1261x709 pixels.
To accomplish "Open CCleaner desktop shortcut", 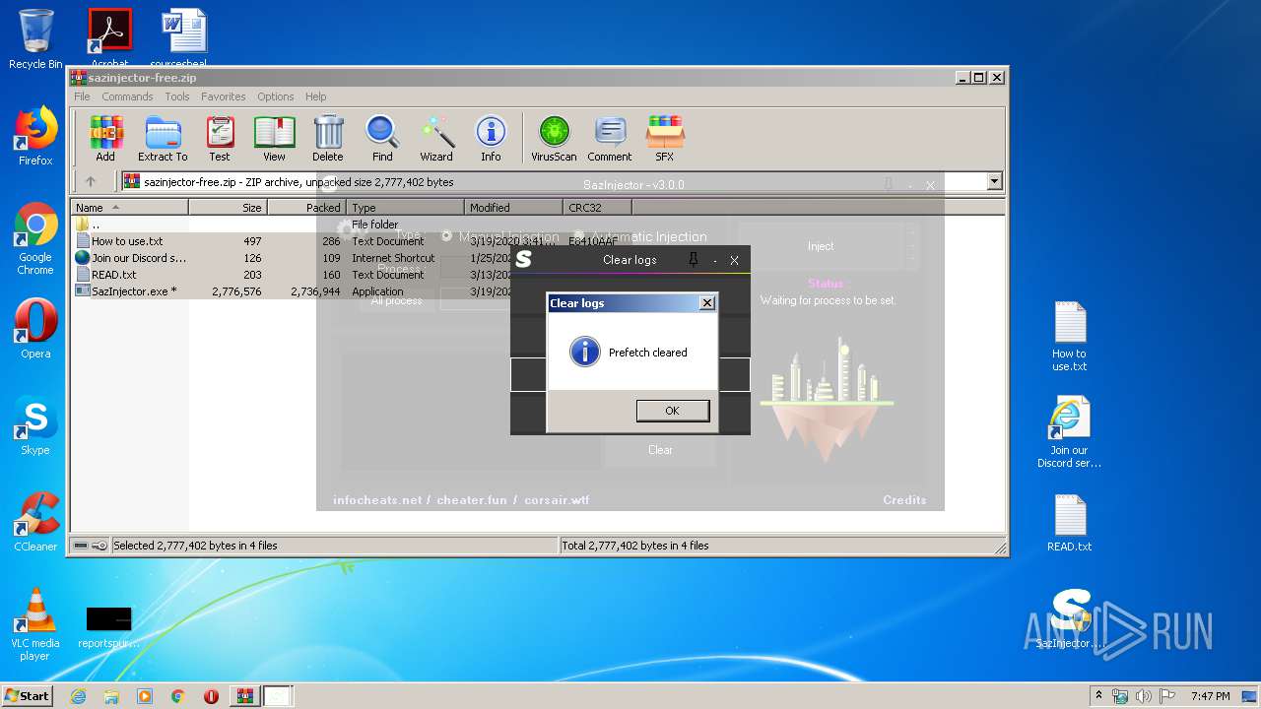I will pos(35,522).
